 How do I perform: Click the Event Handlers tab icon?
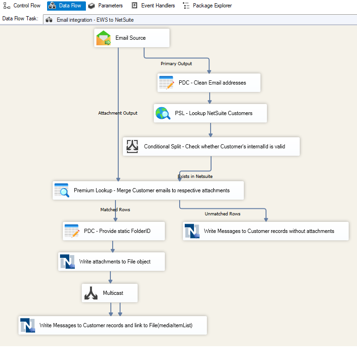pyautogui.click(x=134, y=6)
